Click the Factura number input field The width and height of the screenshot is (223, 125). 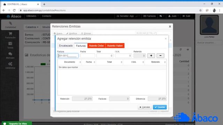click(x=68, y=56)
